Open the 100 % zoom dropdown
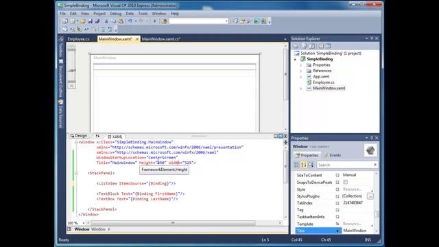 pos(84,223)
